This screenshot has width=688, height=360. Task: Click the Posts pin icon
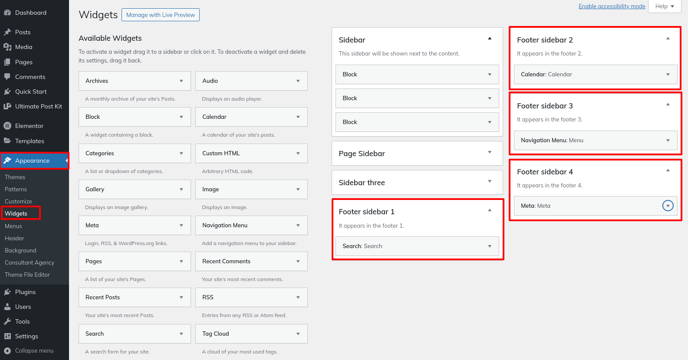point(7,32)
